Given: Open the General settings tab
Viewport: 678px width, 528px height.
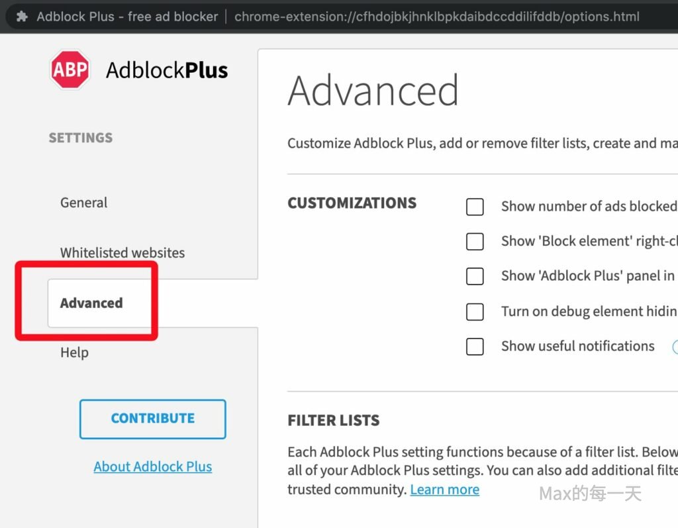Looking at the screenshot, I should 84,203.
